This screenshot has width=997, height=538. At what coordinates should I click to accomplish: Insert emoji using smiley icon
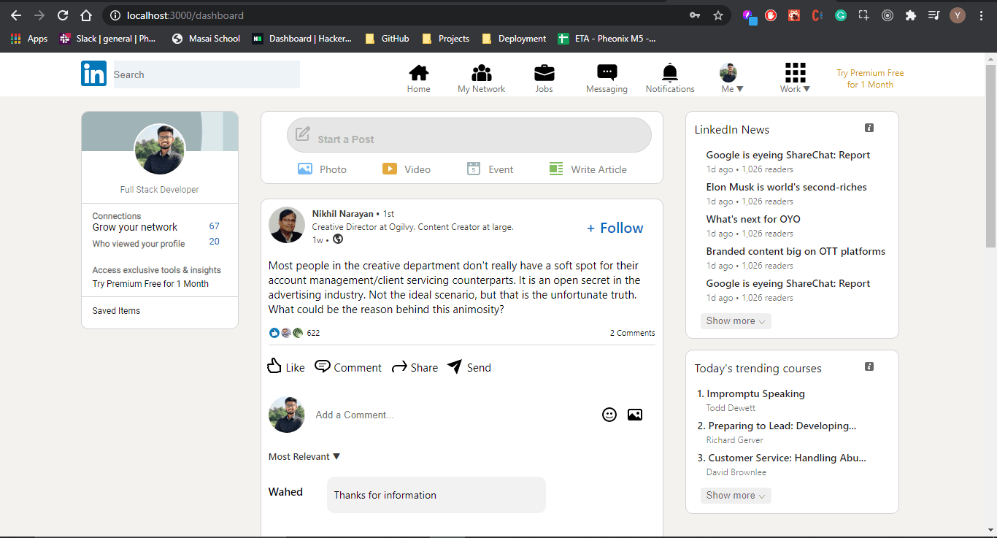[x=609, y=415]
